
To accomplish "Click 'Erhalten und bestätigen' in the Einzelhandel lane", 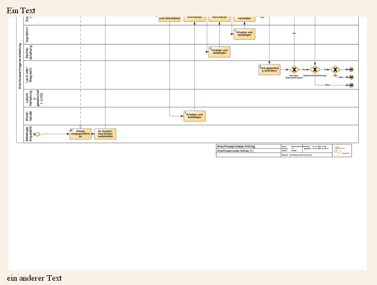I will click(x=194, y=116).
